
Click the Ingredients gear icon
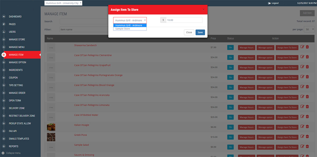4,70
